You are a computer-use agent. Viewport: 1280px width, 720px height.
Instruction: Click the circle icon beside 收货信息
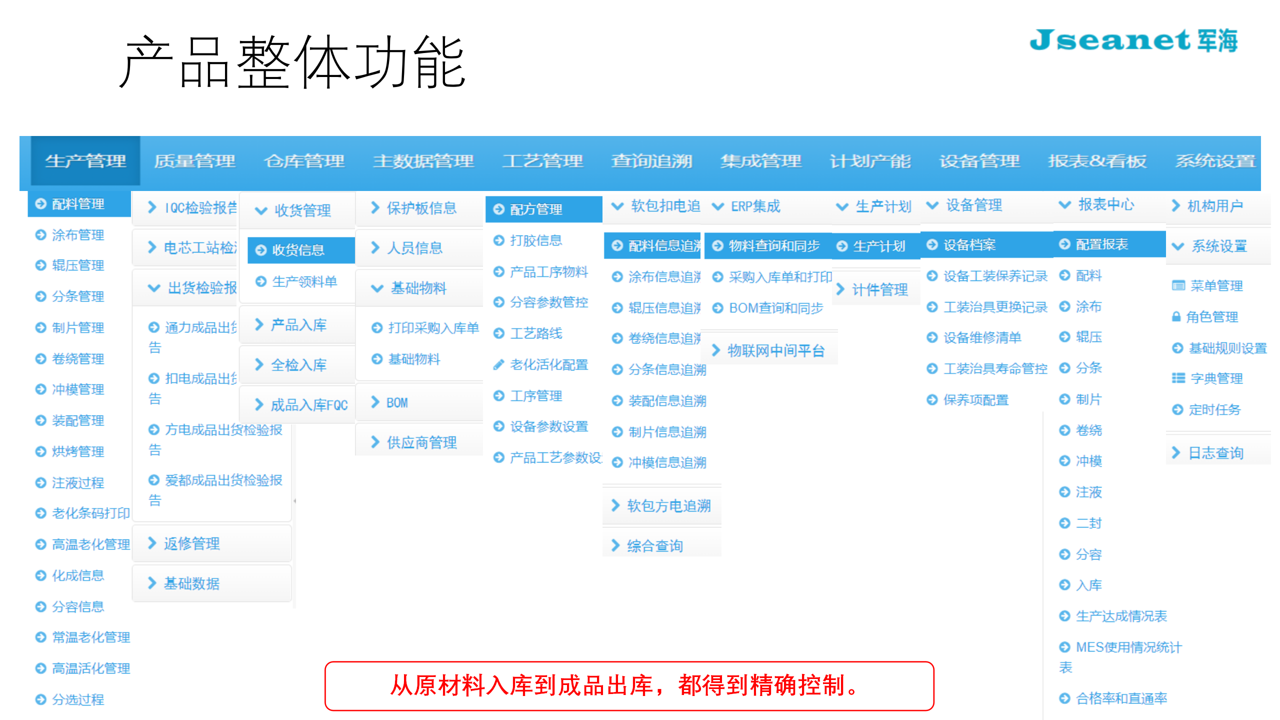point(261,249)
